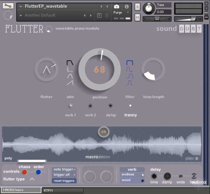Click the delay wide icon
Image resolution: width=210 pixels, height=194 pixels.
pyautogui.click(x=181, y=176)
